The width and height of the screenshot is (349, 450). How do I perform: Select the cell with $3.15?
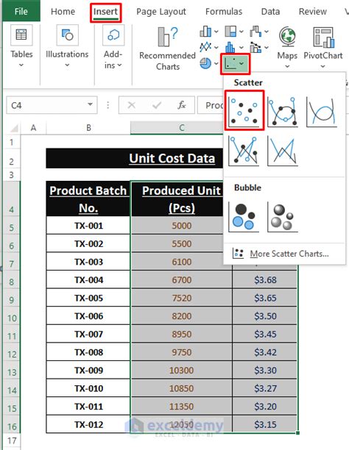[x=265, y=424]
